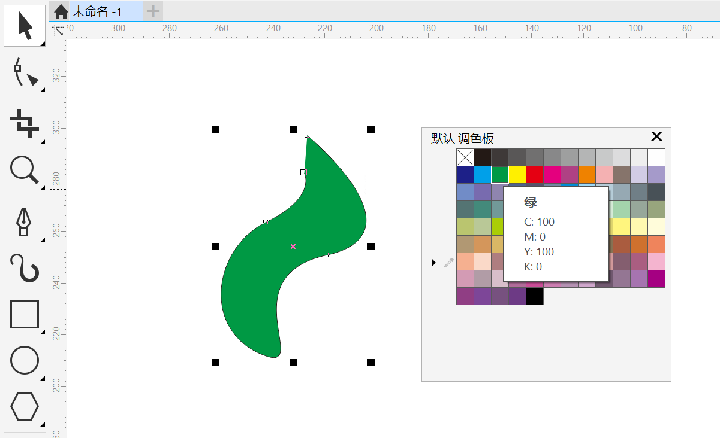Pick the pure black swatch ending bottom row
Screen dimensions: 720x438
[x=535, y=296]
